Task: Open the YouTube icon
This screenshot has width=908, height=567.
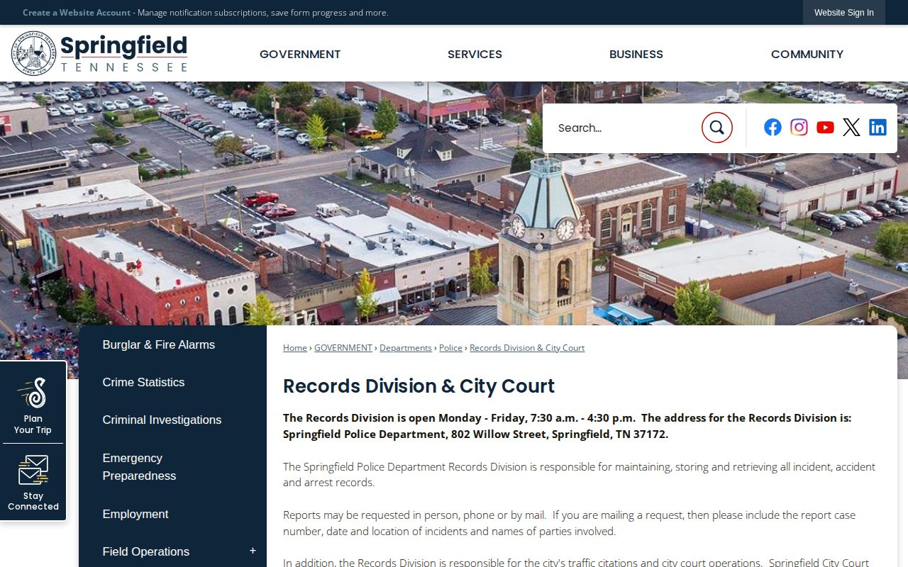Action: click(x=825, y=128)
